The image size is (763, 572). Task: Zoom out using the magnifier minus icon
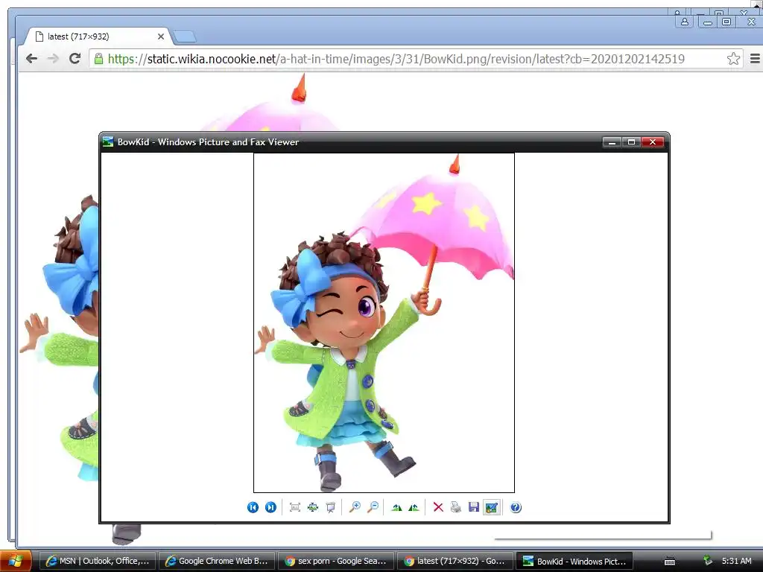[373, 507]
